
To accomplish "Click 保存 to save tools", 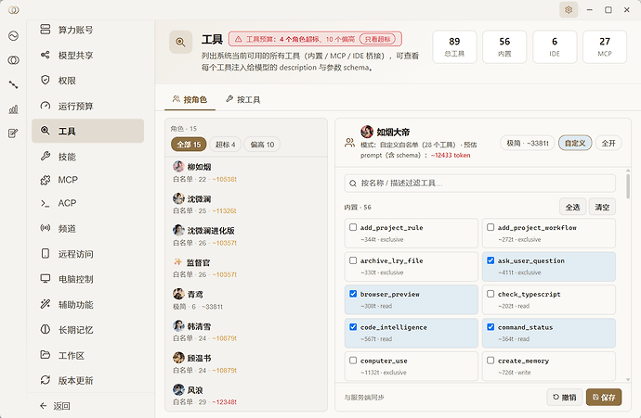I will (604, 397).
